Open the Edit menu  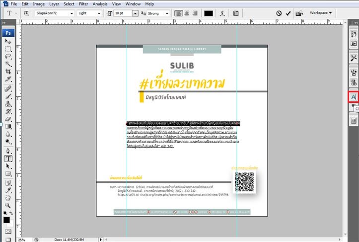(25, 4)
